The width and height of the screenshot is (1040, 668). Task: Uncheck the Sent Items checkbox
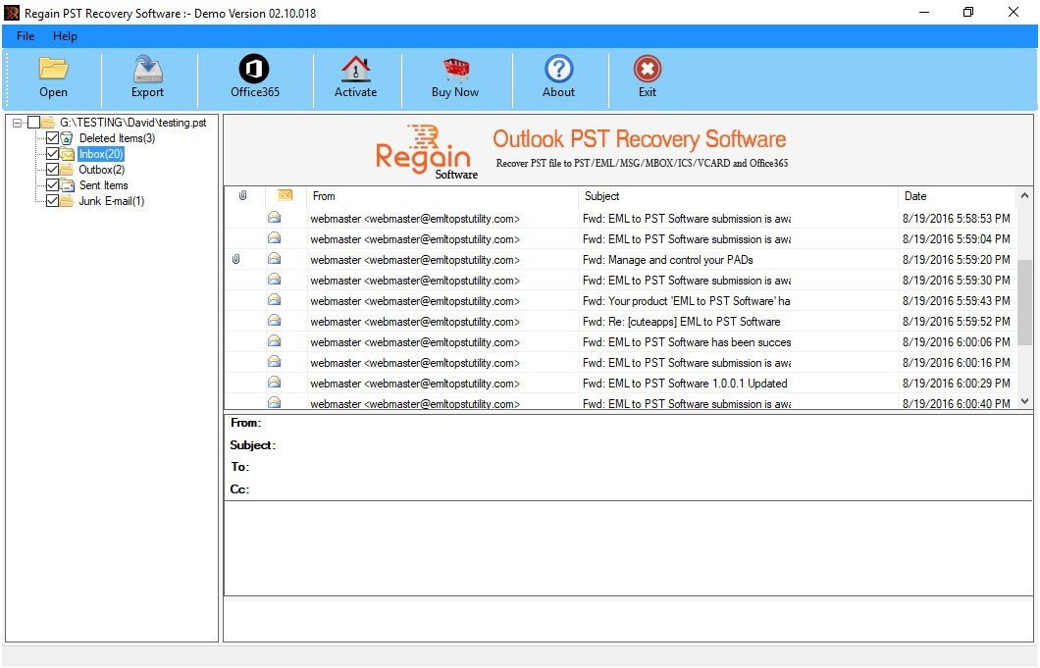52,185
